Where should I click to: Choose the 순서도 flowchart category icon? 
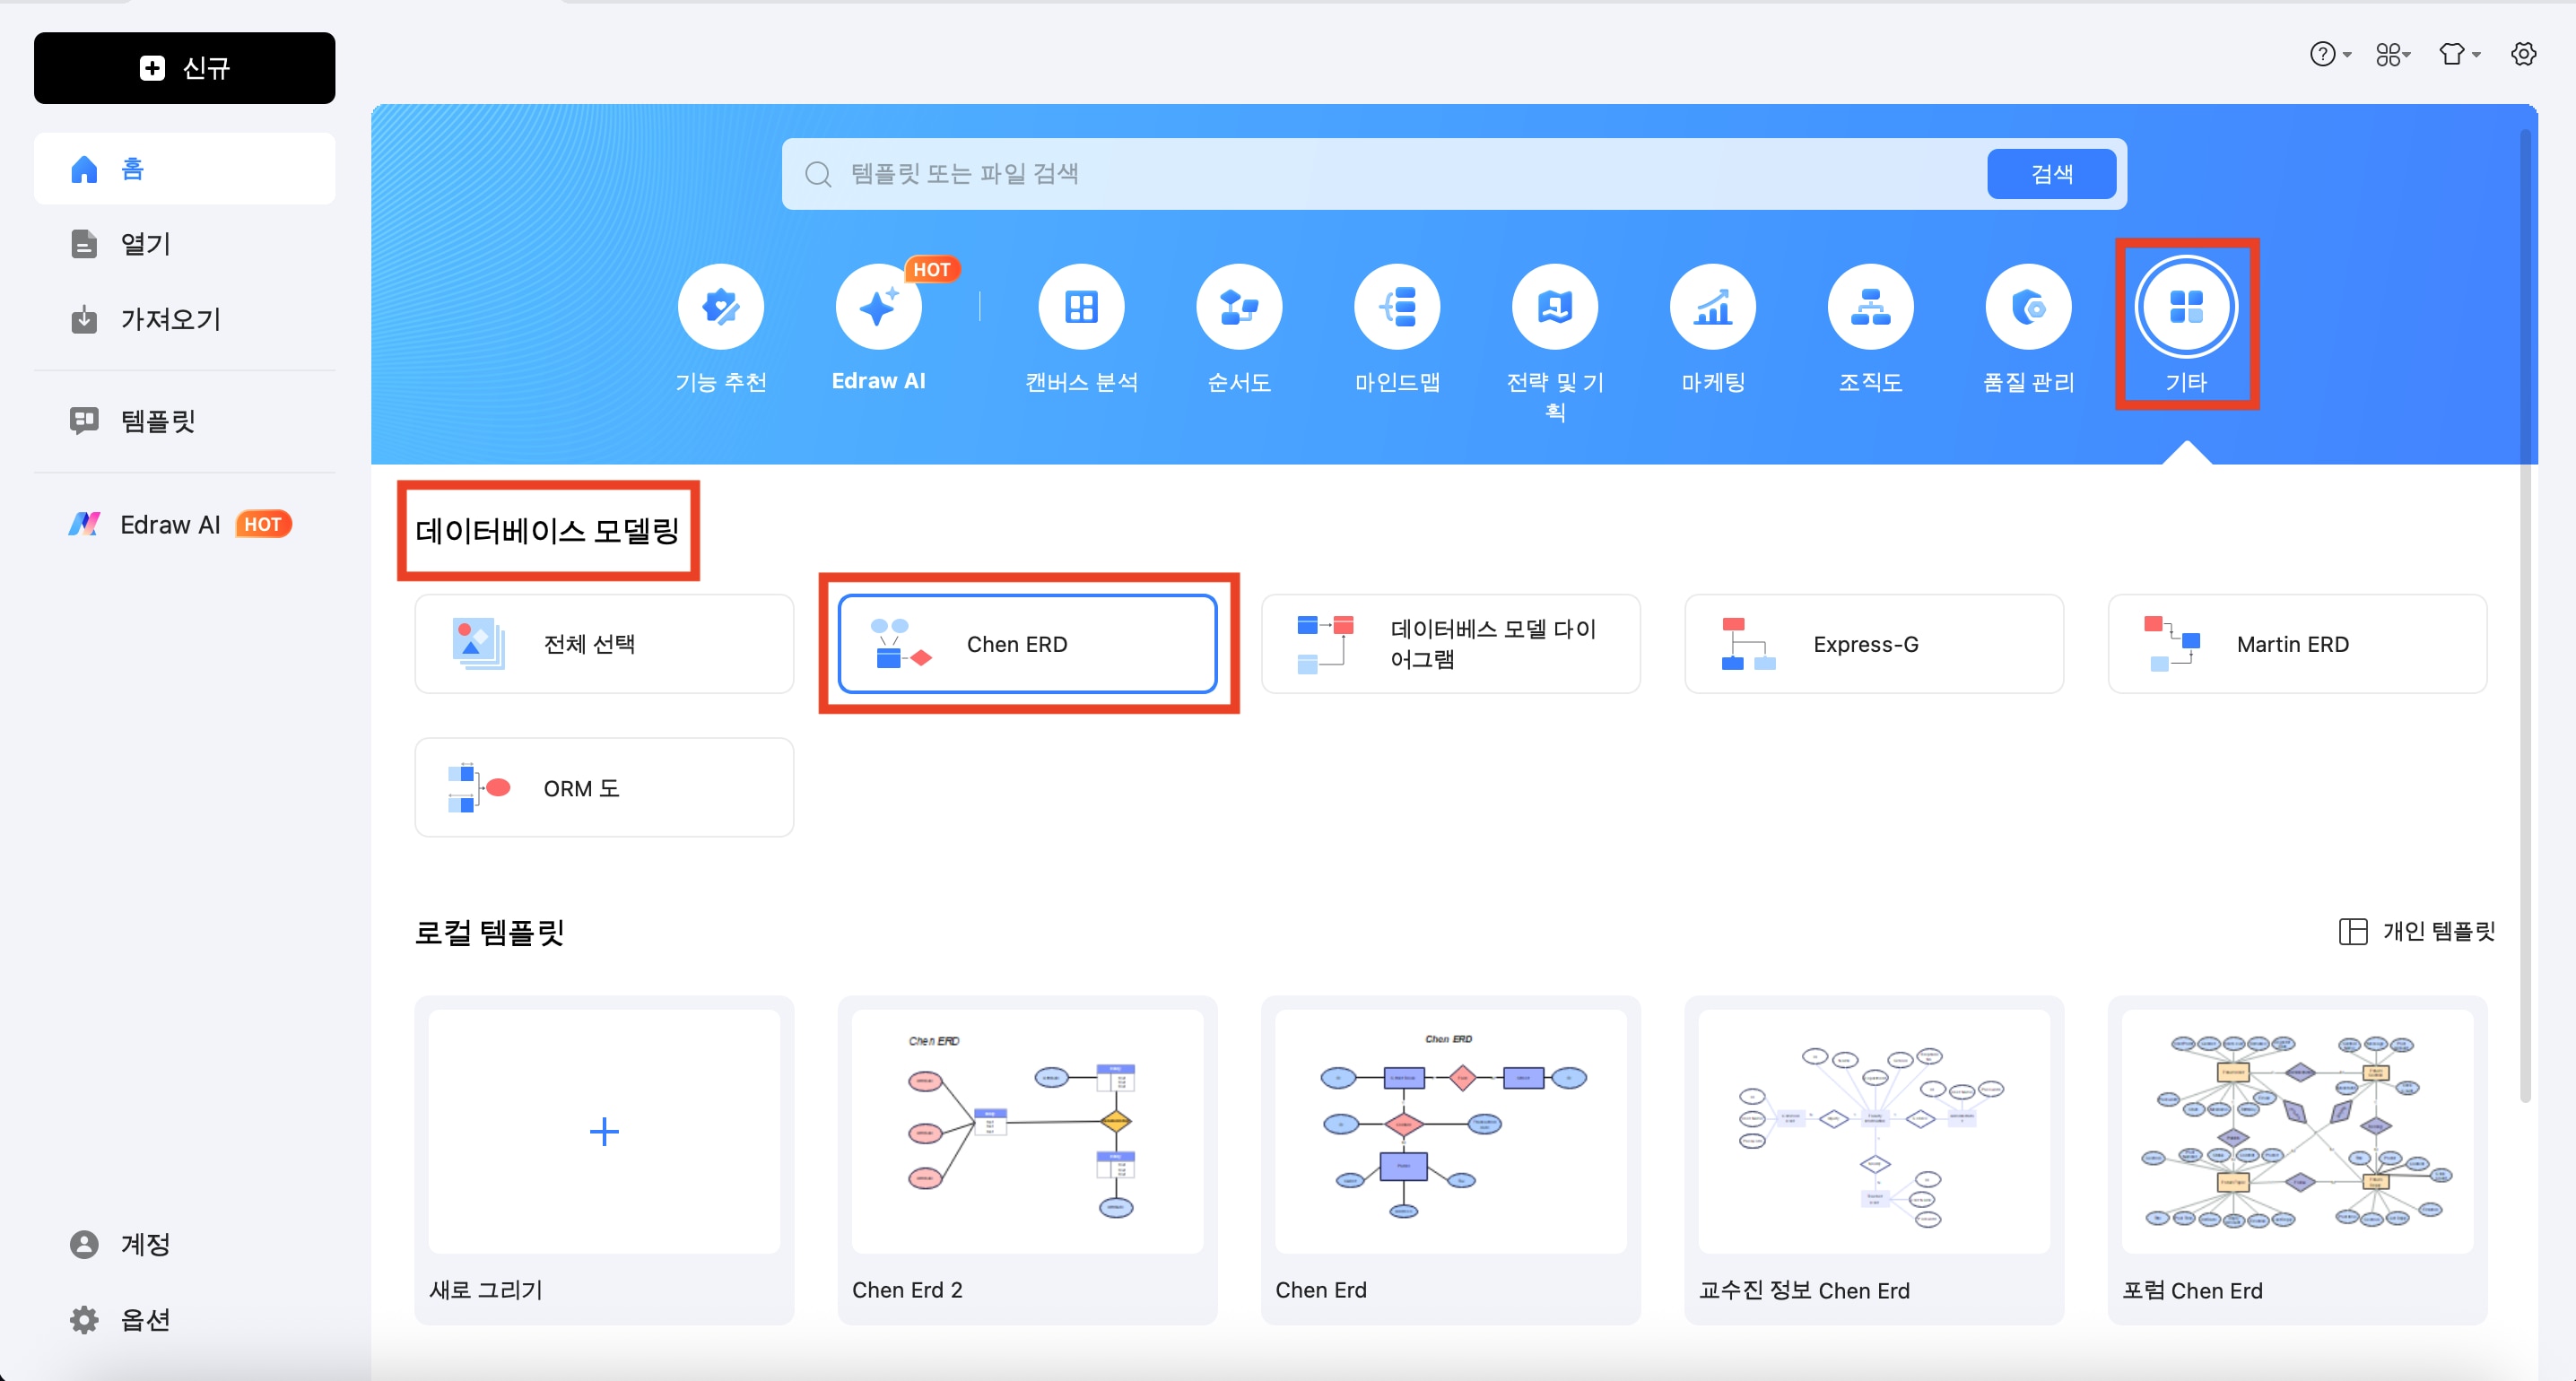click(x=1239, y=307)
